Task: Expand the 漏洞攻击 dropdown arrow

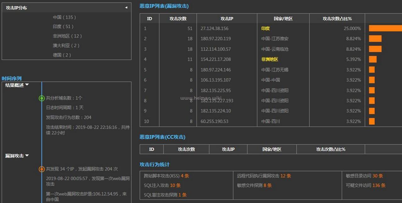Action: 27,156
